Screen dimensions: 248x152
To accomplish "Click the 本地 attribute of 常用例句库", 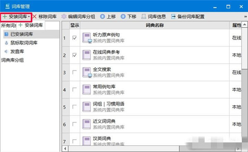I will tap(236, 90).
